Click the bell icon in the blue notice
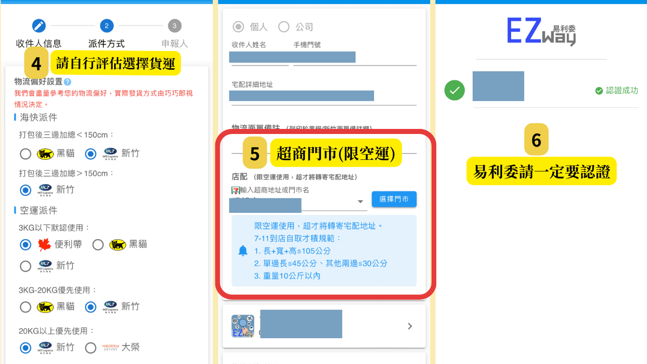 [243, 251]
